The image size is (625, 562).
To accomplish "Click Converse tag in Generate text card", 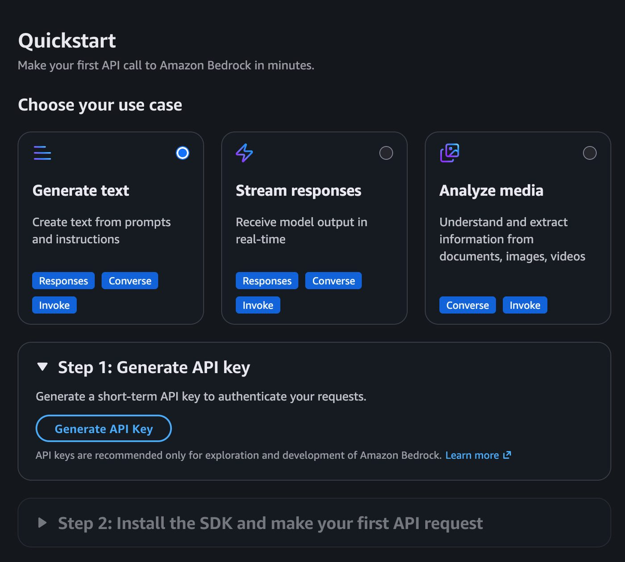I will 130,281.
